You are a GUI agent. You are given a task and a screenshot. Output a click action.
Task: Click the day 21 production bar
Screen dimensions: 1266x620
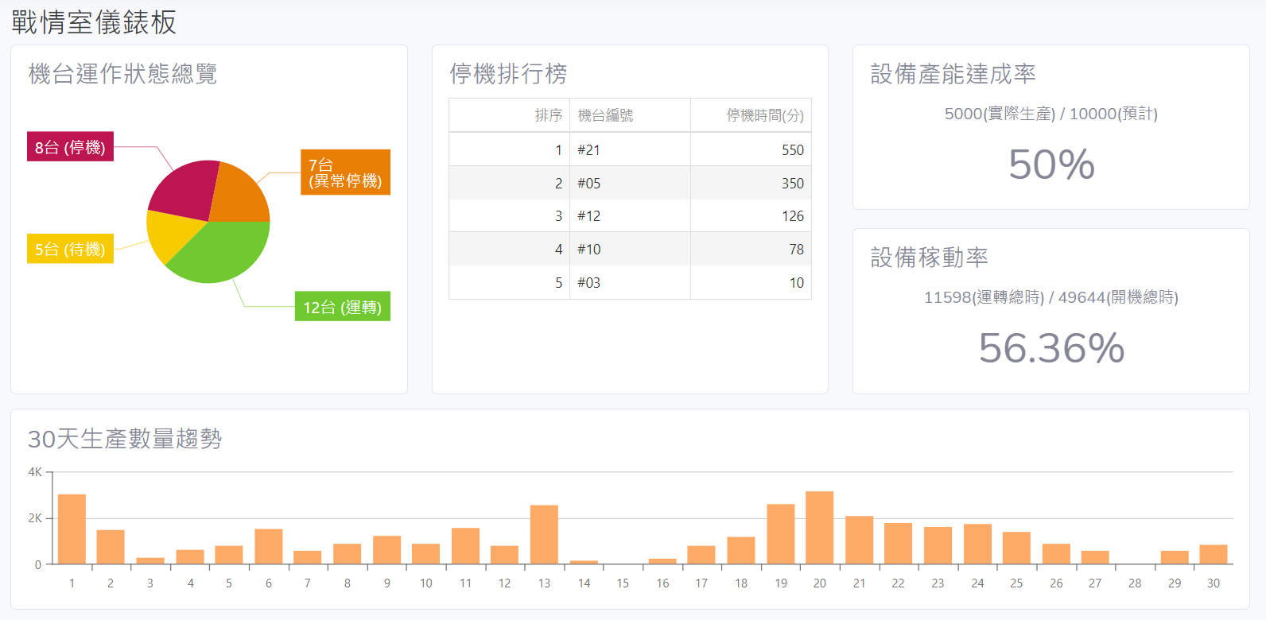[860, 541]
